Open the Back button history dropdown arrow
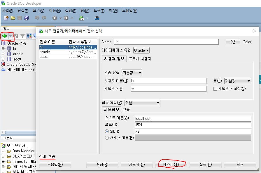 [x=61, y=18]
